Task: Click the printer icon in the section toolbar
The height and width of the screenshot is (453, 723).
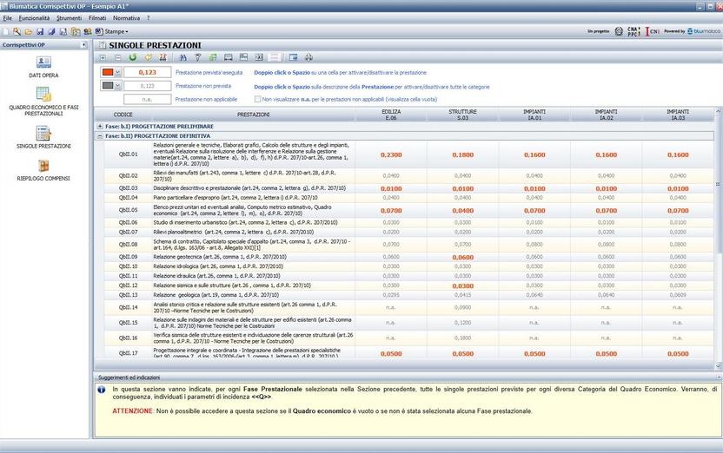Action: 308,57
